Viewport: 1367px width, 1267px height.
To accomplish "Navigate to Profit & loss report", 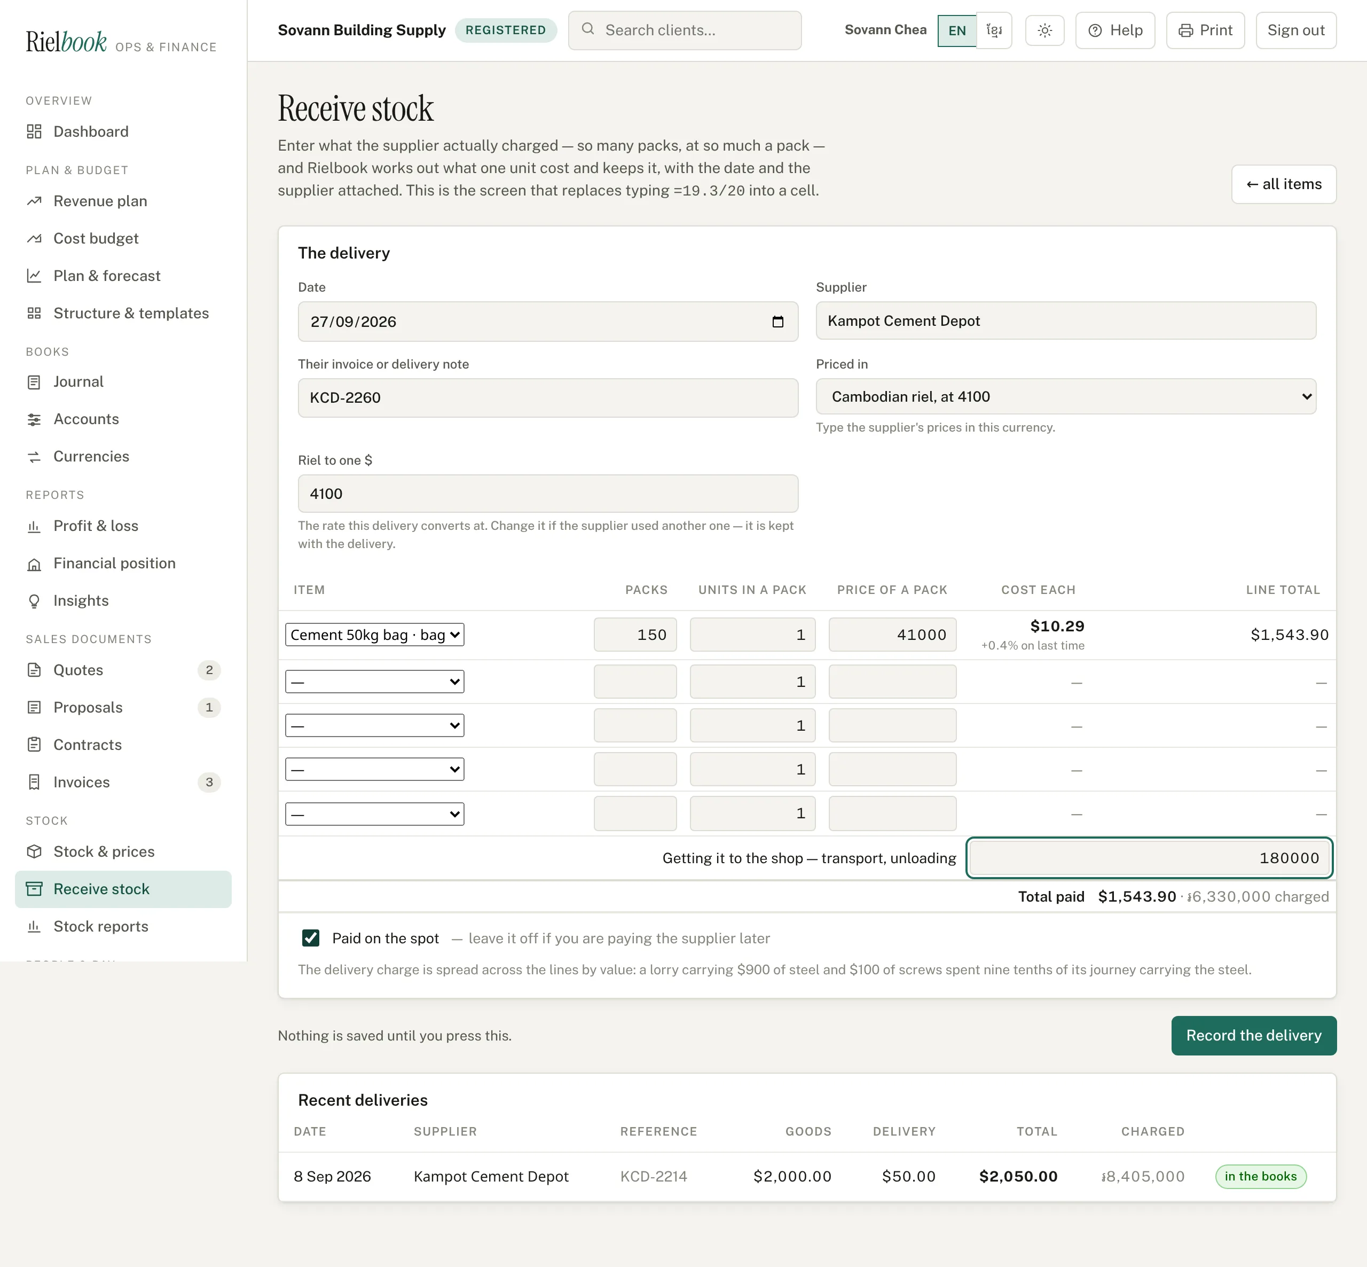I will coord(123,526).
